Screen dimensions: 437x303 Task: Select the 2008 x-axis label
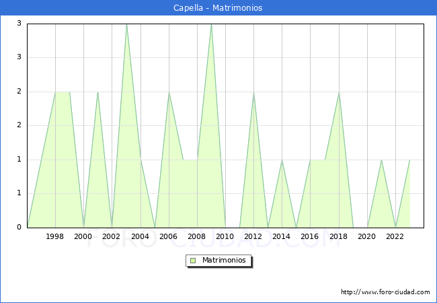coord(197,236)
